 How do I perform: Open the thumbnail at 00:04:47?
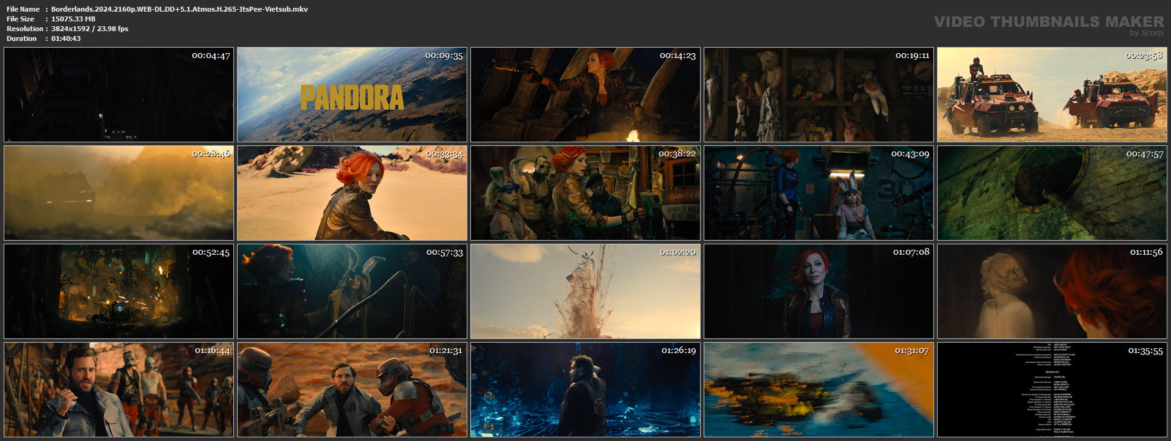coord(119,95)
